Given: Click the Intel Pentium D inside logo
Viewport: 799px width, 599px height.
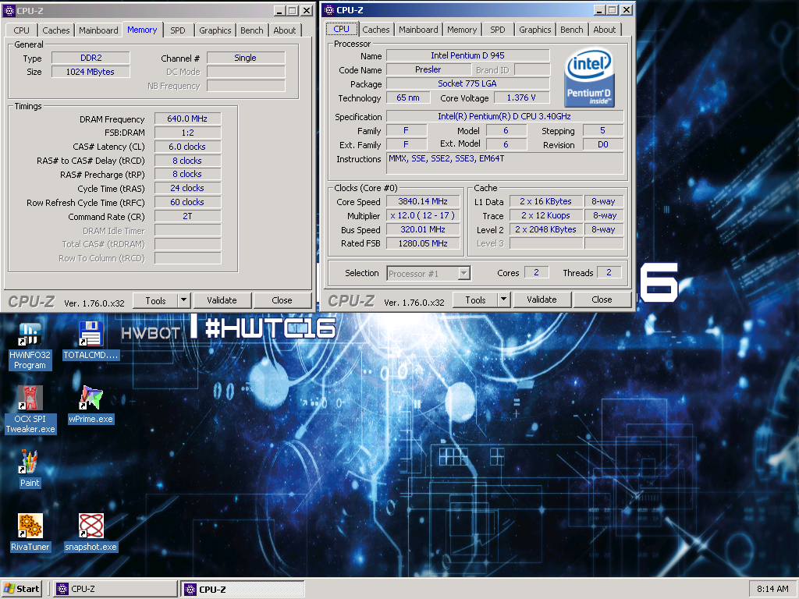Looking at the screenshot, I should click(590, 77).
